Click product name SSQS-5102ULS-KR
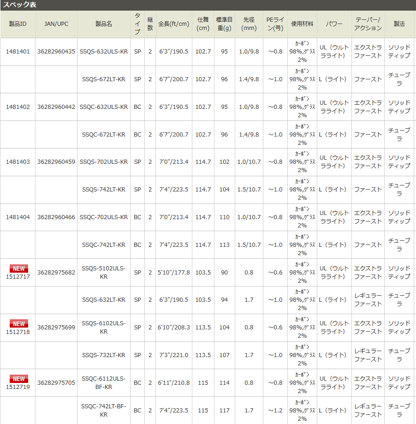Screen dimensions: 416x424 click(103, 272)
